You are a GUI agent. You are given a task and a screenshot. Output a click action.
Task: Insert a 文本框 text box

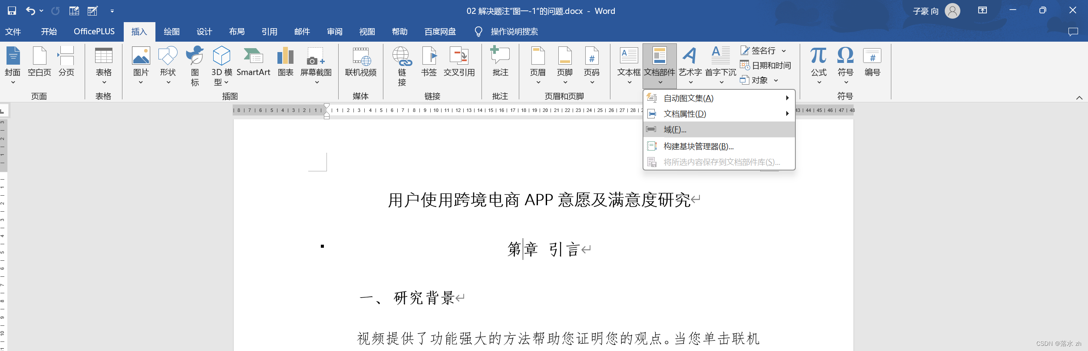point(629,65)
